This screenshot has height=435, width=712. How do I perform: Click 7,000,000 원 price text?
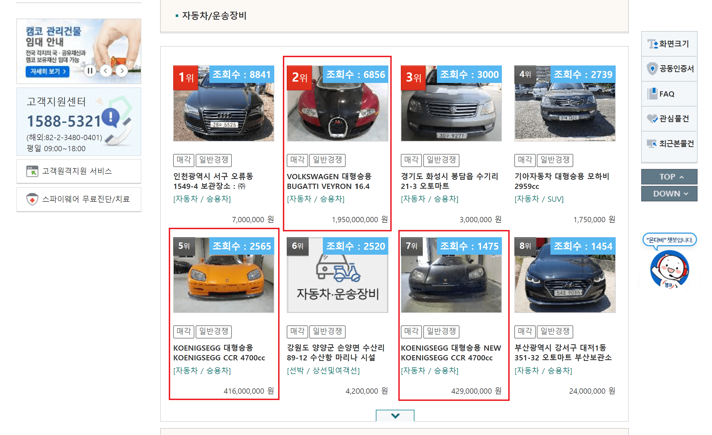tap(253, 219)
